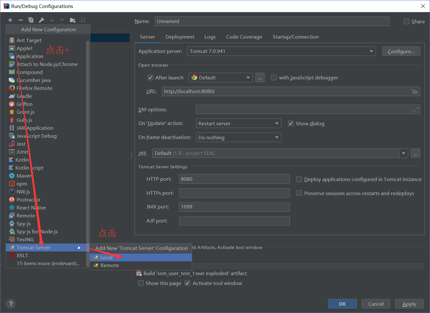The width and height of the screenshot is (430, 313).
Task: Open the Application server Tomcat dropdown
Action: pos(282,51)
